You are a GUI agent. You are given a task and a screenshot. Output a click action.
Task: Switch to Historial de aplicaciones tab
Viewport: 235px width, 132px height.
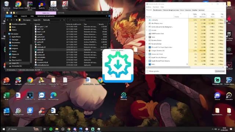coord(171,10)
